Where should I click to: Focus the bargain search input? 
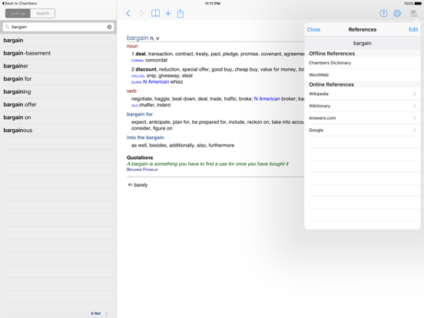click(58, 27)
